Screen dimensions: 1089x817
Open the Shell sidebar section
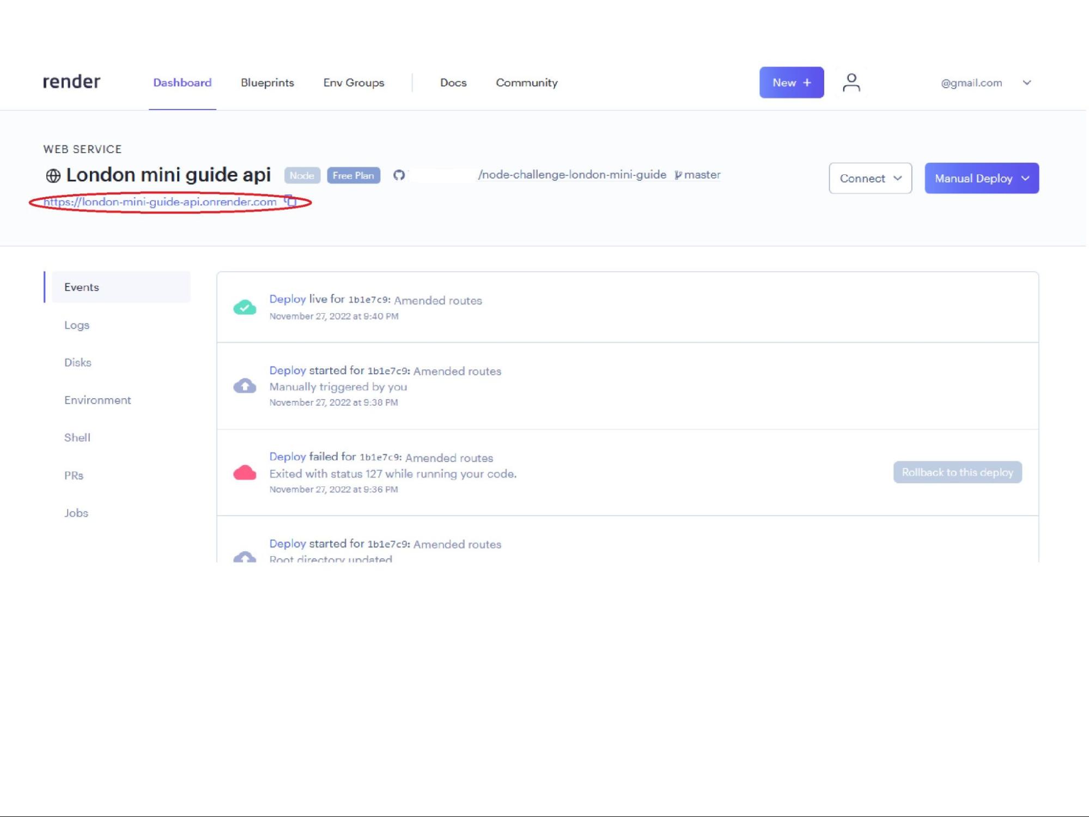77,437
